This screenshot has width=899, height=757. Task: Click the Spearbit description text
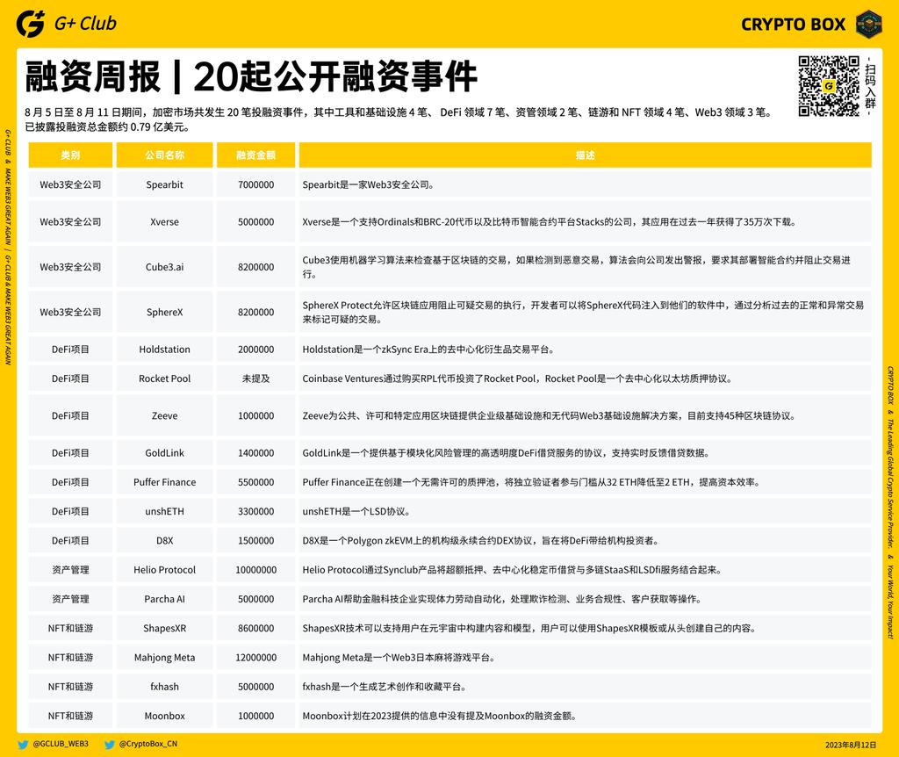[369, 184]
